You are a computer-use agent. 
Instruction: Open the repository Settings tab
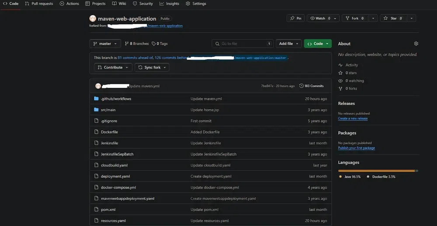196,3
